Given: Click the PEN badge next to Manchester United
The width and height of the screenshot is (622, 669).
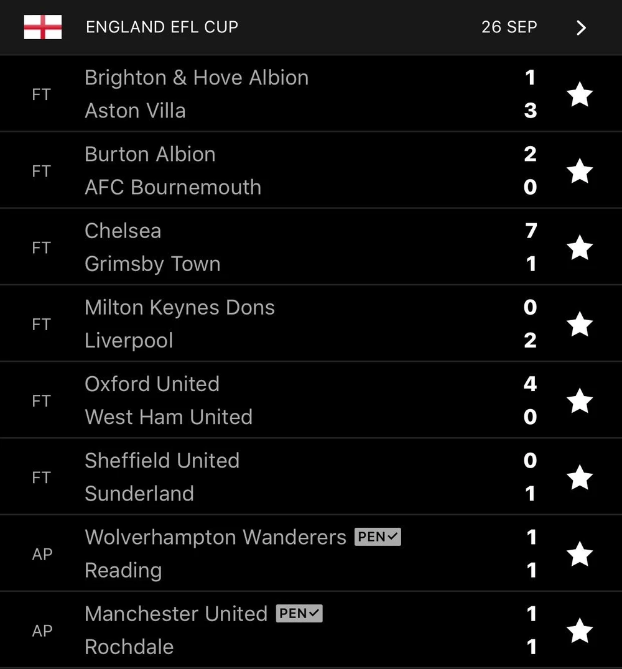Looking at the screenshot, I should point(299,614).
